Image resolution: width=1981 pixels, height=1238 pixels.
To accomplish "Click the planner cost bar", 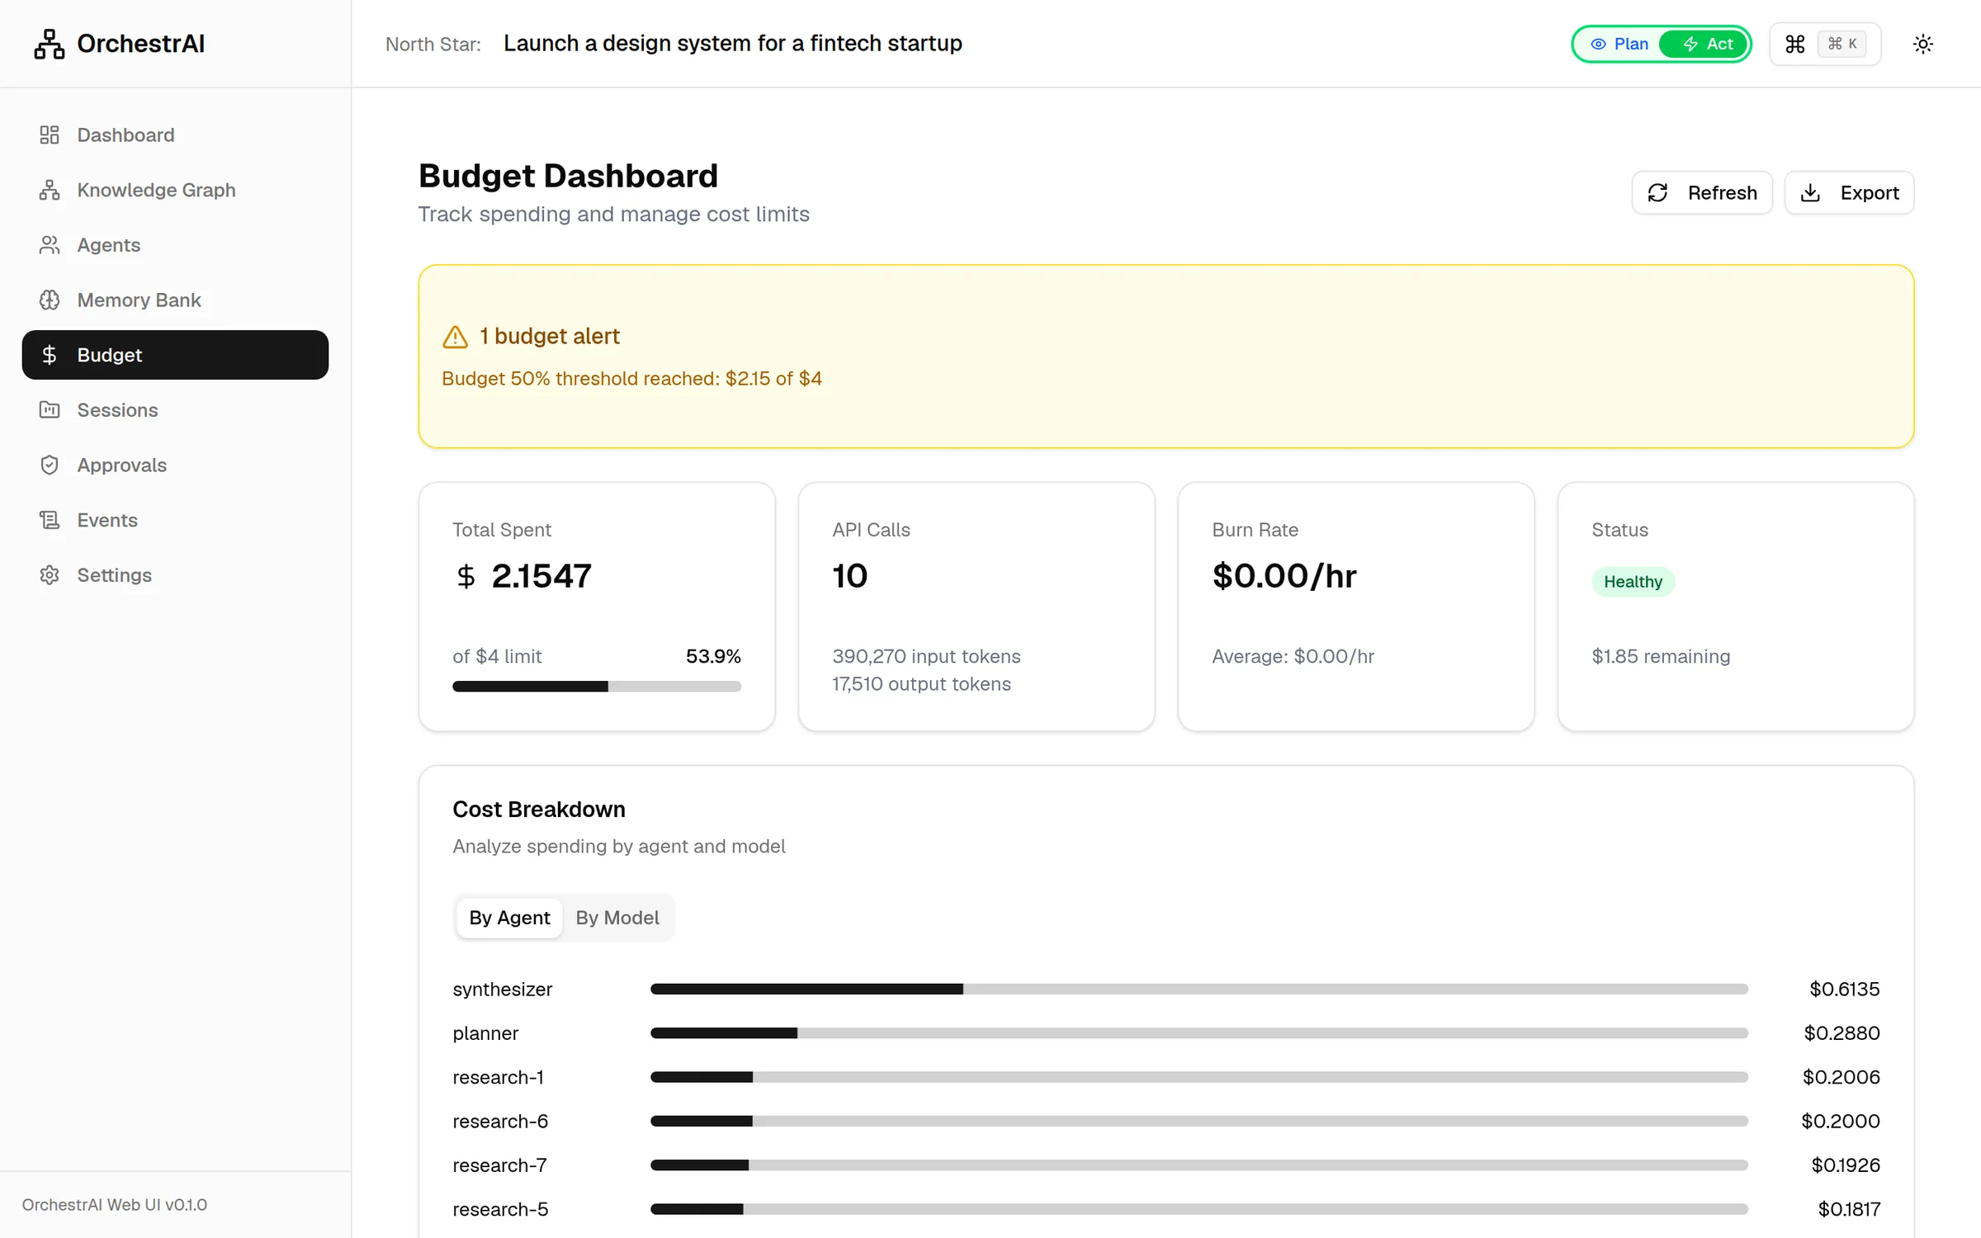I will [x=1199, y=1033].
